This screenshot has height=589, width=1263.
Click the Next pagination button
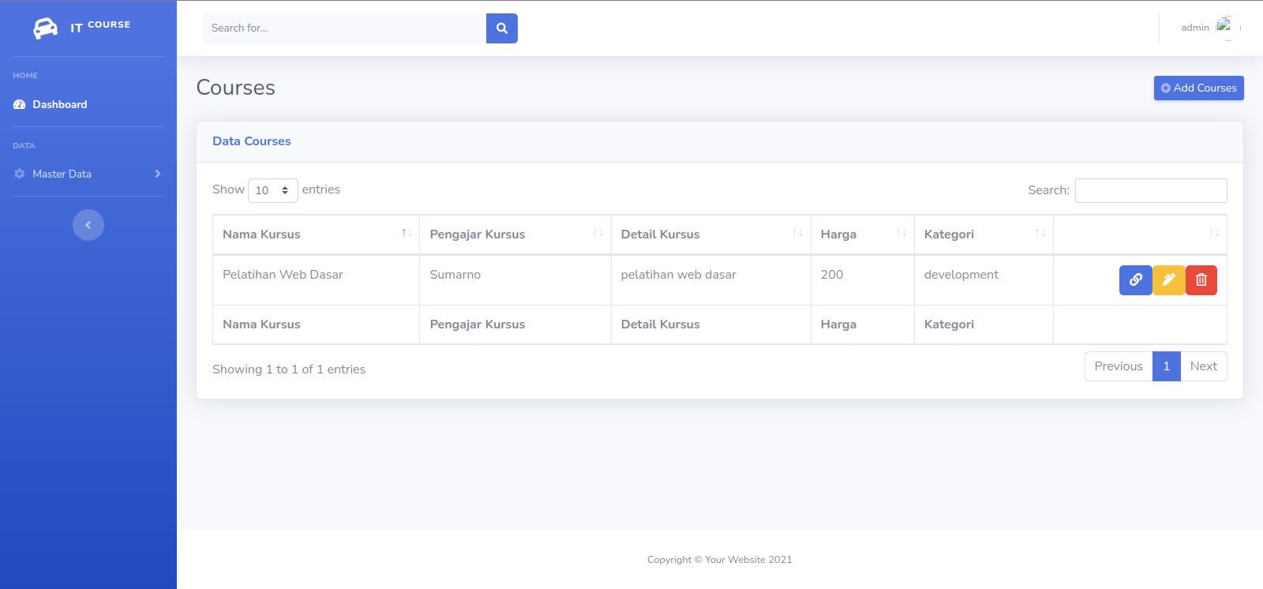tap(1203, 366)
